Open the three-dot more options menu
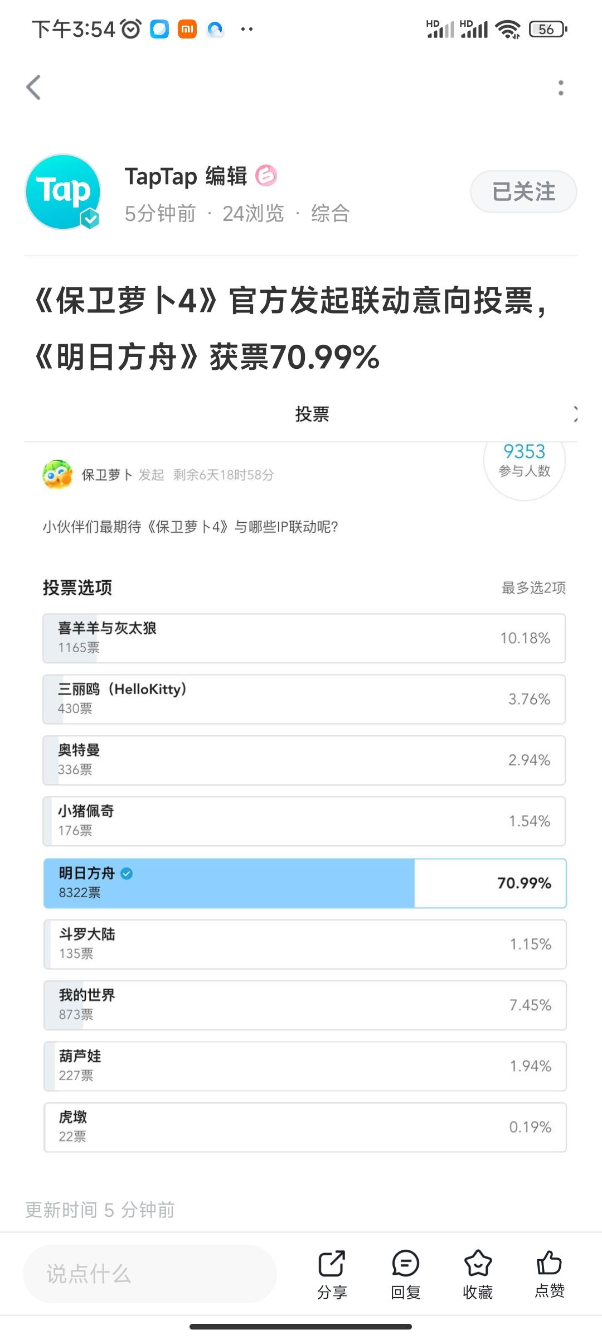 pyautogui.click(x=561, y=88)
